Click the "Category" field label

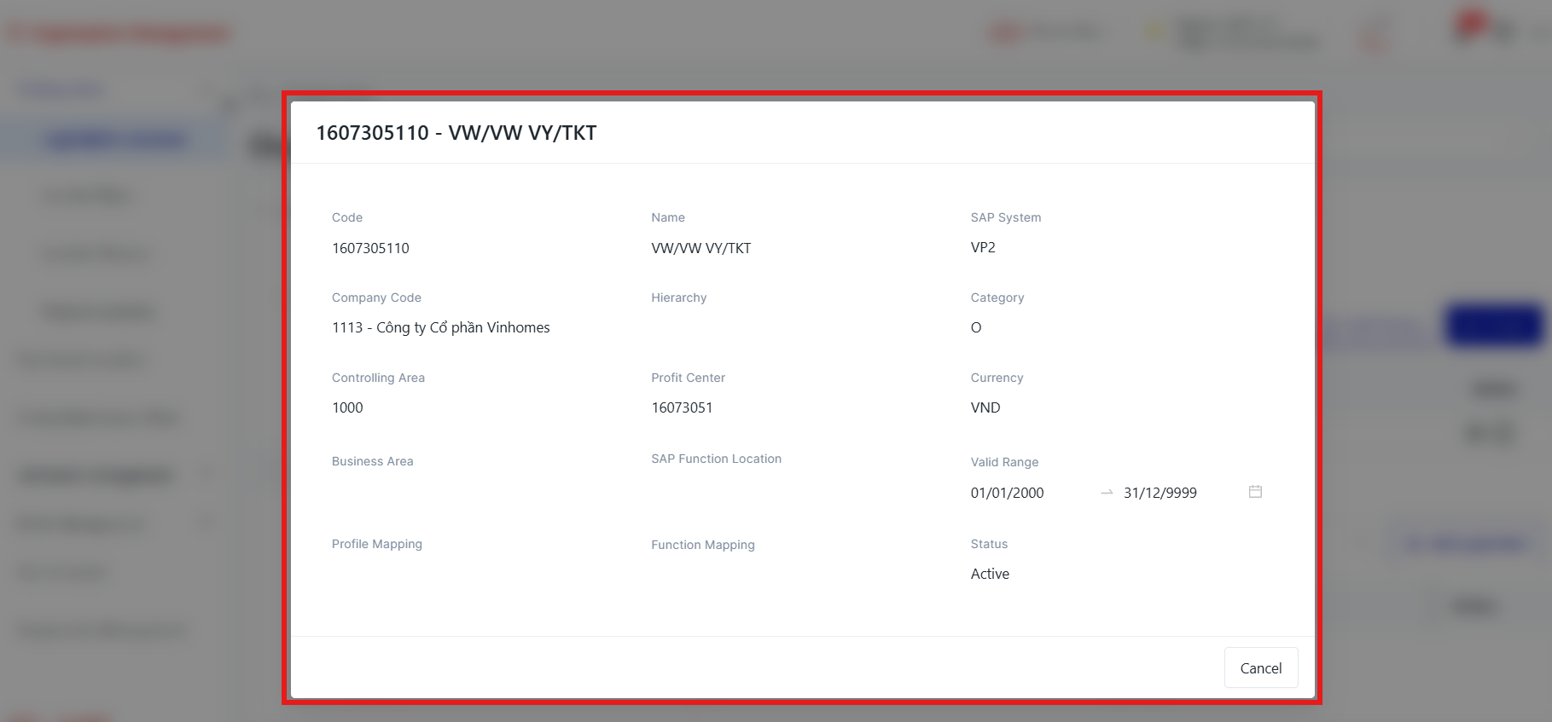[x=997, y=297]
